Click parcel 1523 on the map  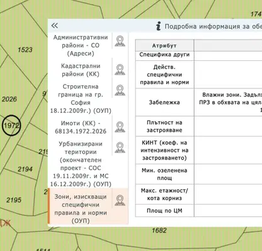[x=25, y=50]
